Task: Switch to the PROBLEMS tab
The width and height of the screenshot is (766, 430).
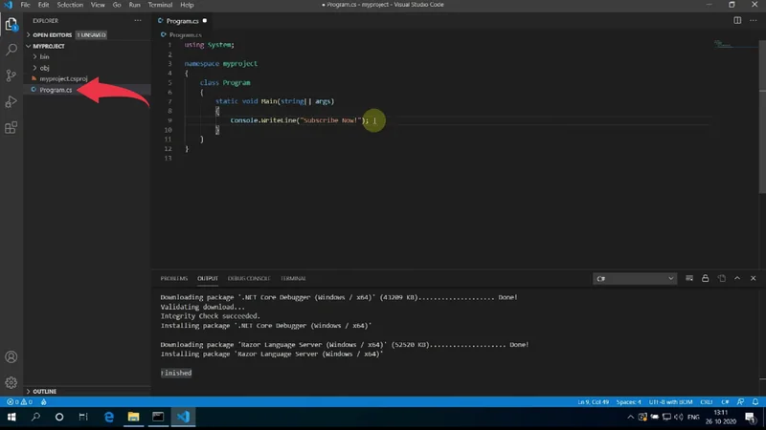Action: (173, 278)
